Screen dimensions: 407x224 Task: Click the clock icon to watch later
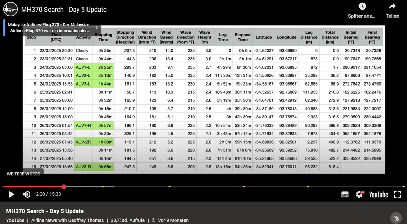[x=362, y=6]
